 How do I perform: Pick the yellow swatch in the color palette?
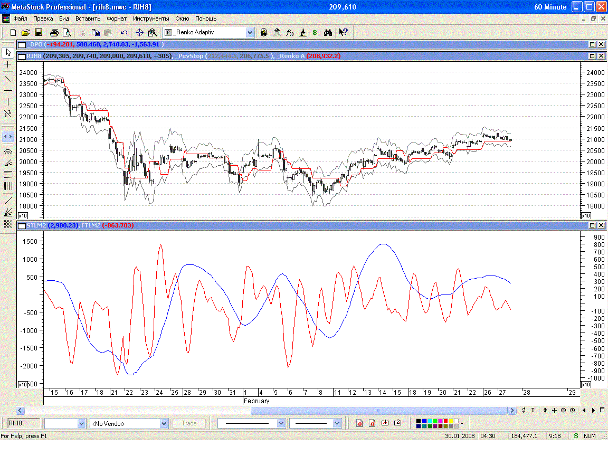(x=451, y=421)
